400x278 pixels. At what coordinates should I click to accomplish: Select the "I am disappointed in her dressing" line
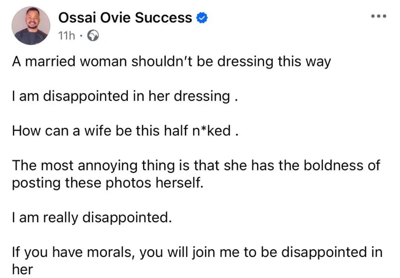(x=125, y=96)
